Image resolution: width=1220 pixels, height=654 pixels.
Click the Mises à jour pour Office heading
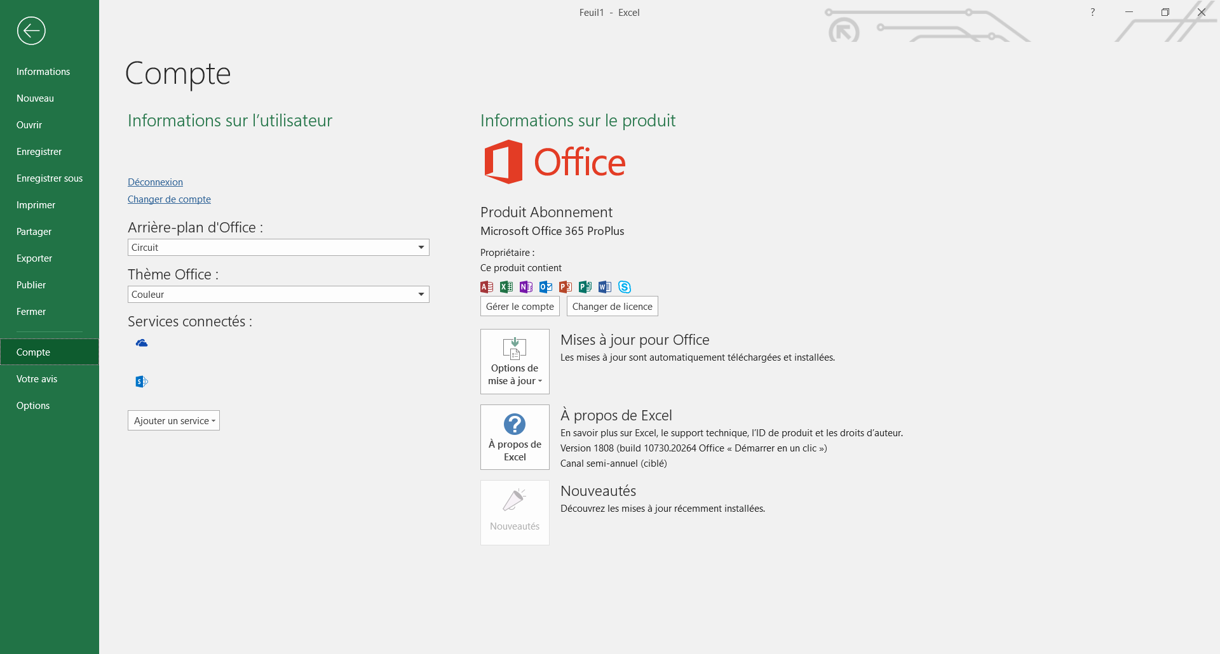(x=635, y=340)
